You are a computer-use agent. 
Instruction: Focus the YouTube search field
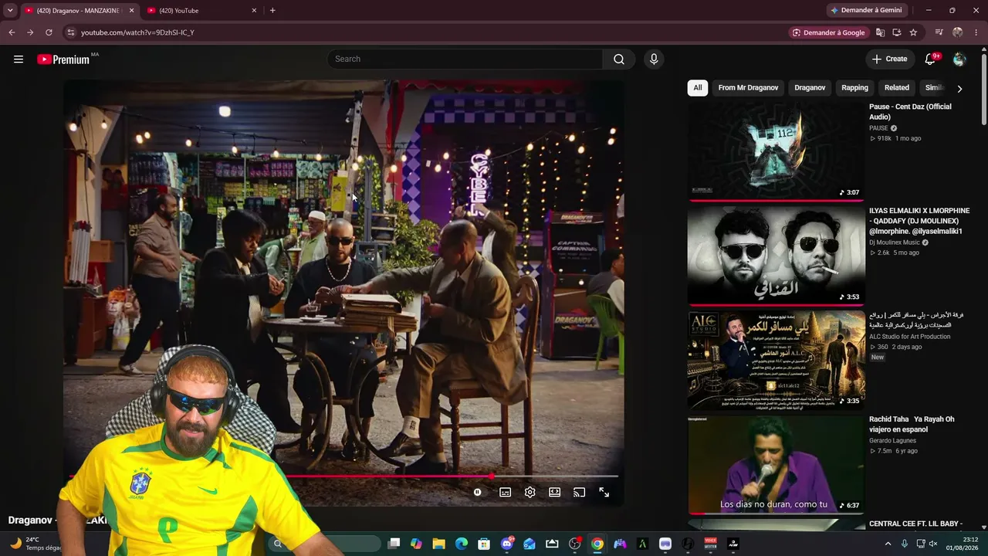pos(465,59)
